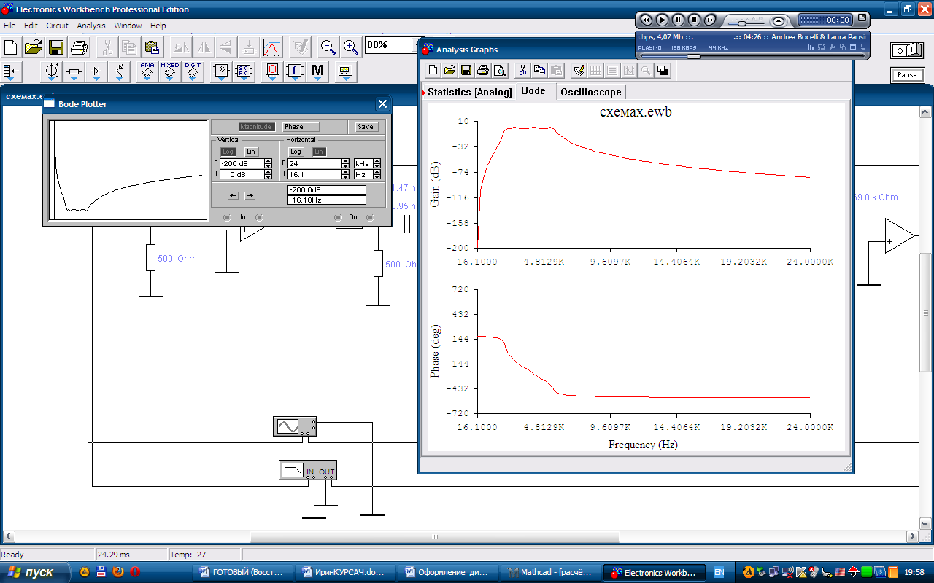The image size is (934, 583).
Task: Click Print Preview in Analysis Graphs toolbar
Action: point(499,71)
